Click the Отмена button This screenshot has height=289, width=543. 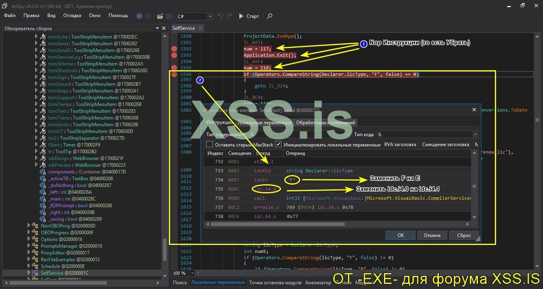[x=432, y=235]
